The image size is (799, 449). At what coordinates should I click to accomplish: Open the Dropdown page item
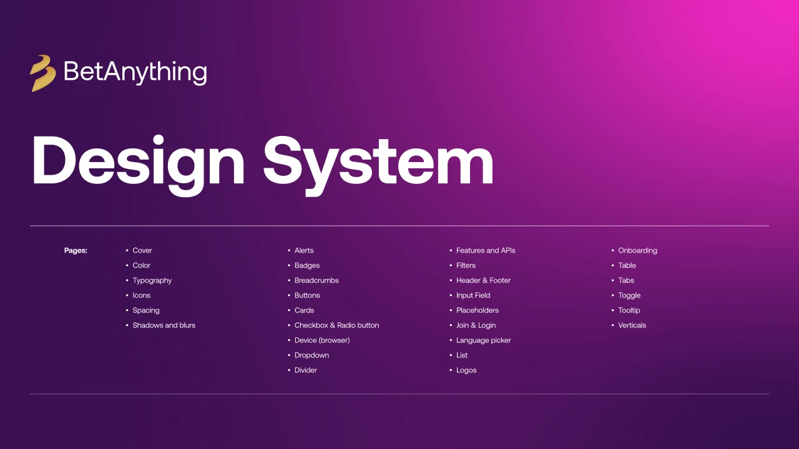click(x=311, y=355)
